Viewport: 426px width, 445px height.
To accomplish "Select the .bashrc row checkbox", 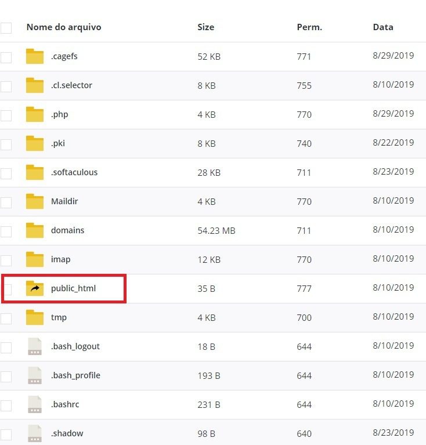I will [x=6, y=406].
